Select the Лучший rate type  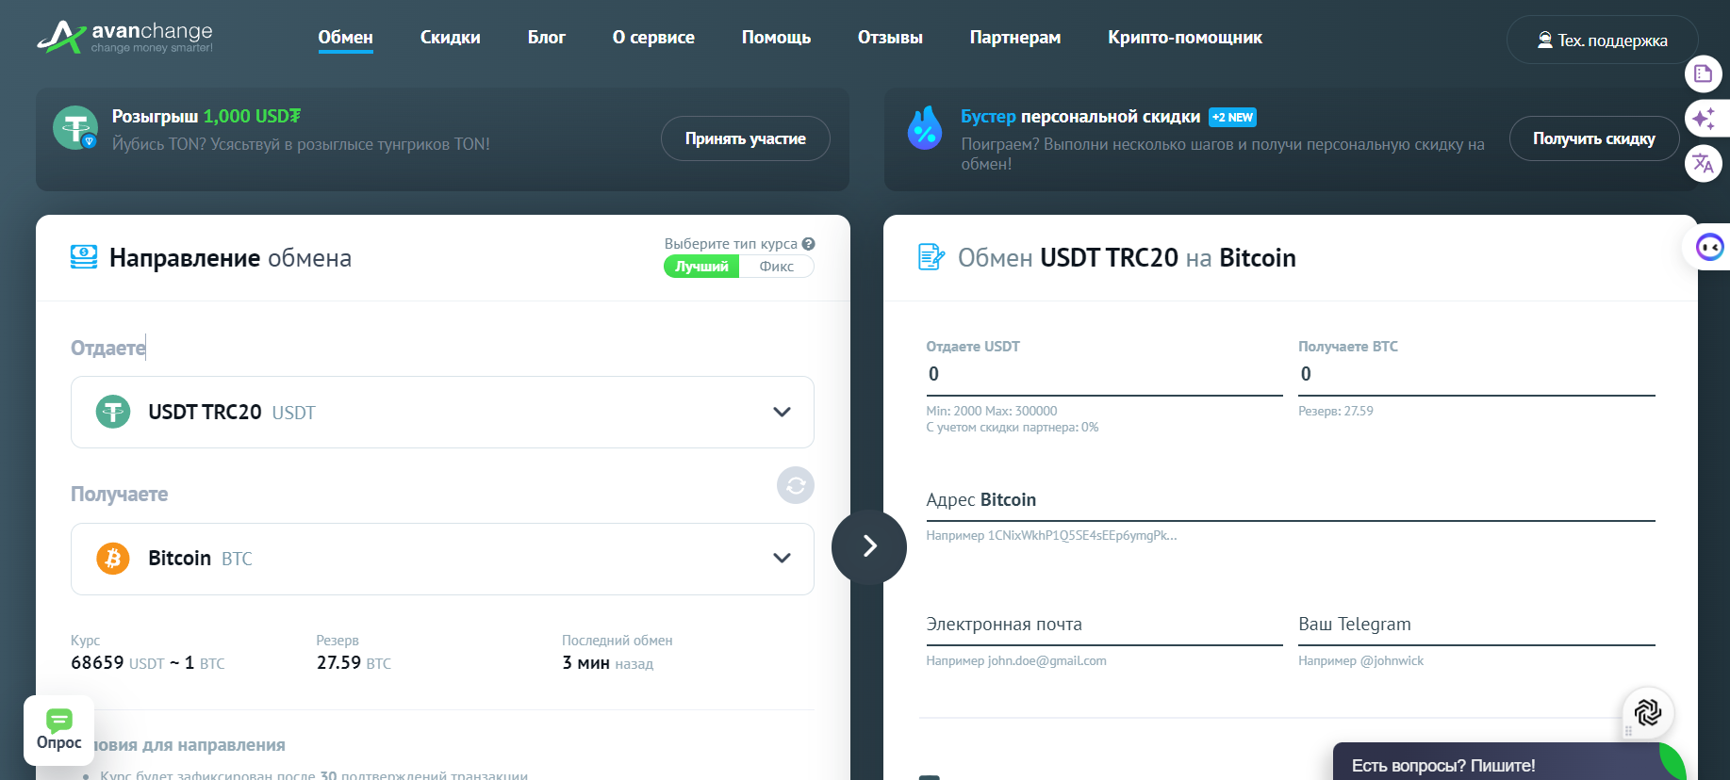pyautogui.click(x=701, y=267)
